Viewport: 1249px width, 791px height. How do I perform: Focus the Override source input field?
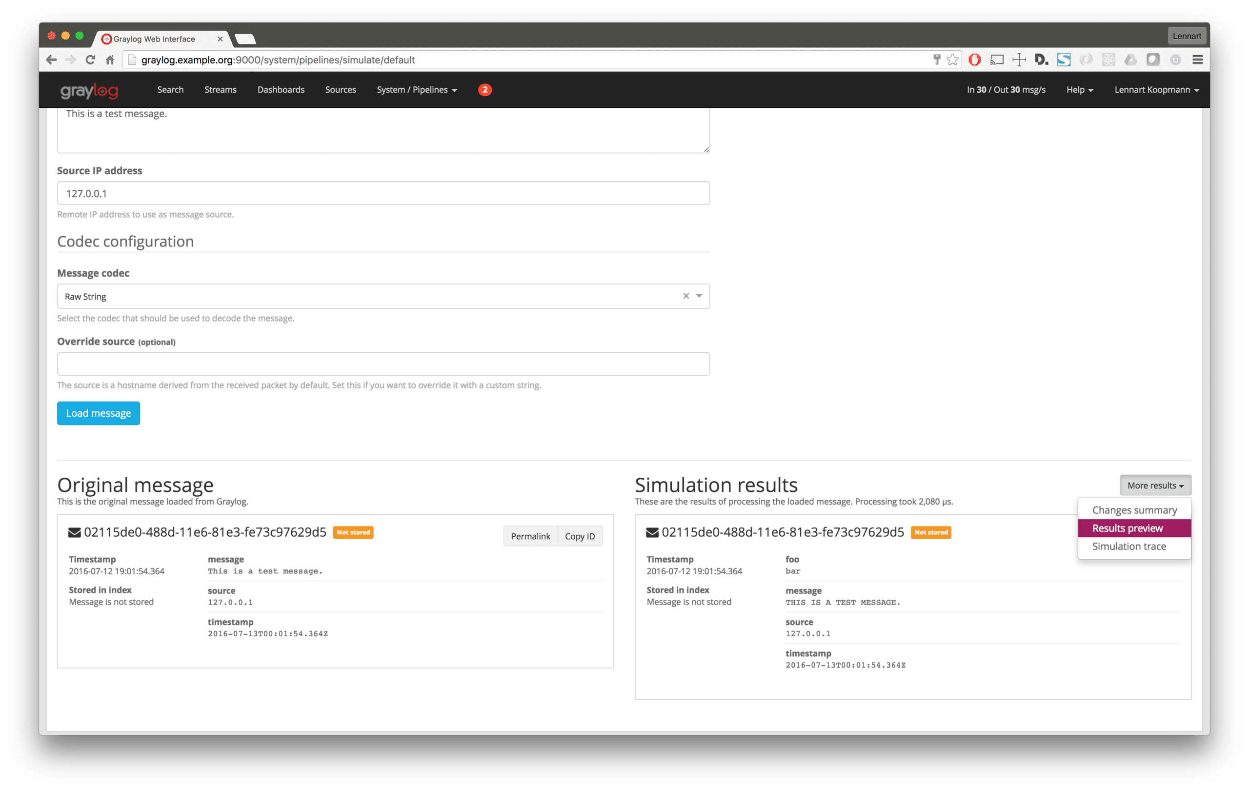(x=383, y=364)
